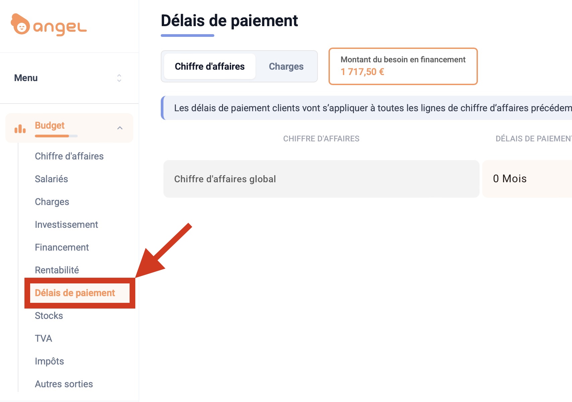Click the DÉLAIS DE PAIEMENT column header

[x=534, y=139]
